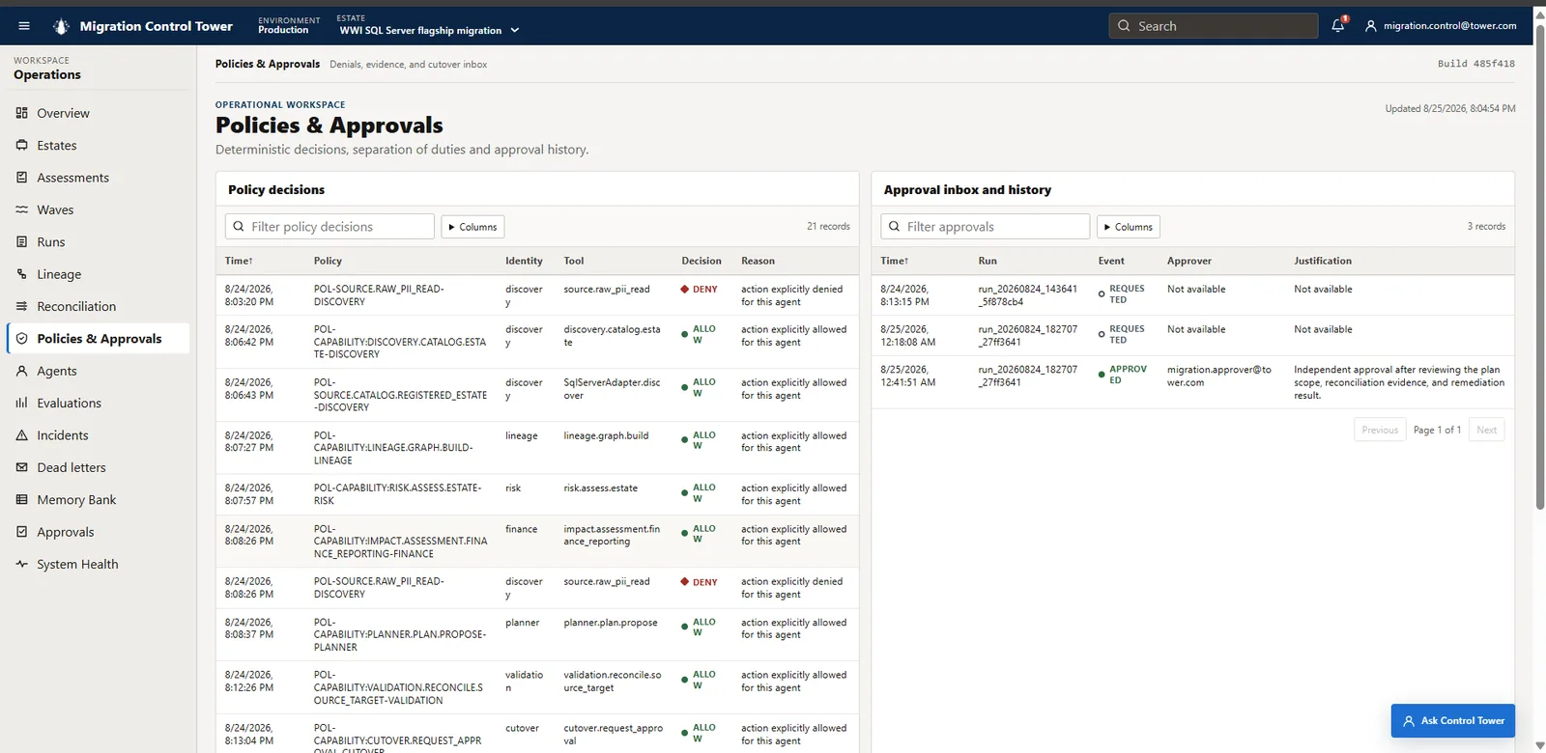Click the Assessments sidebar icon
This screenshot has width=1546, height=753.
tap(21, 178)
